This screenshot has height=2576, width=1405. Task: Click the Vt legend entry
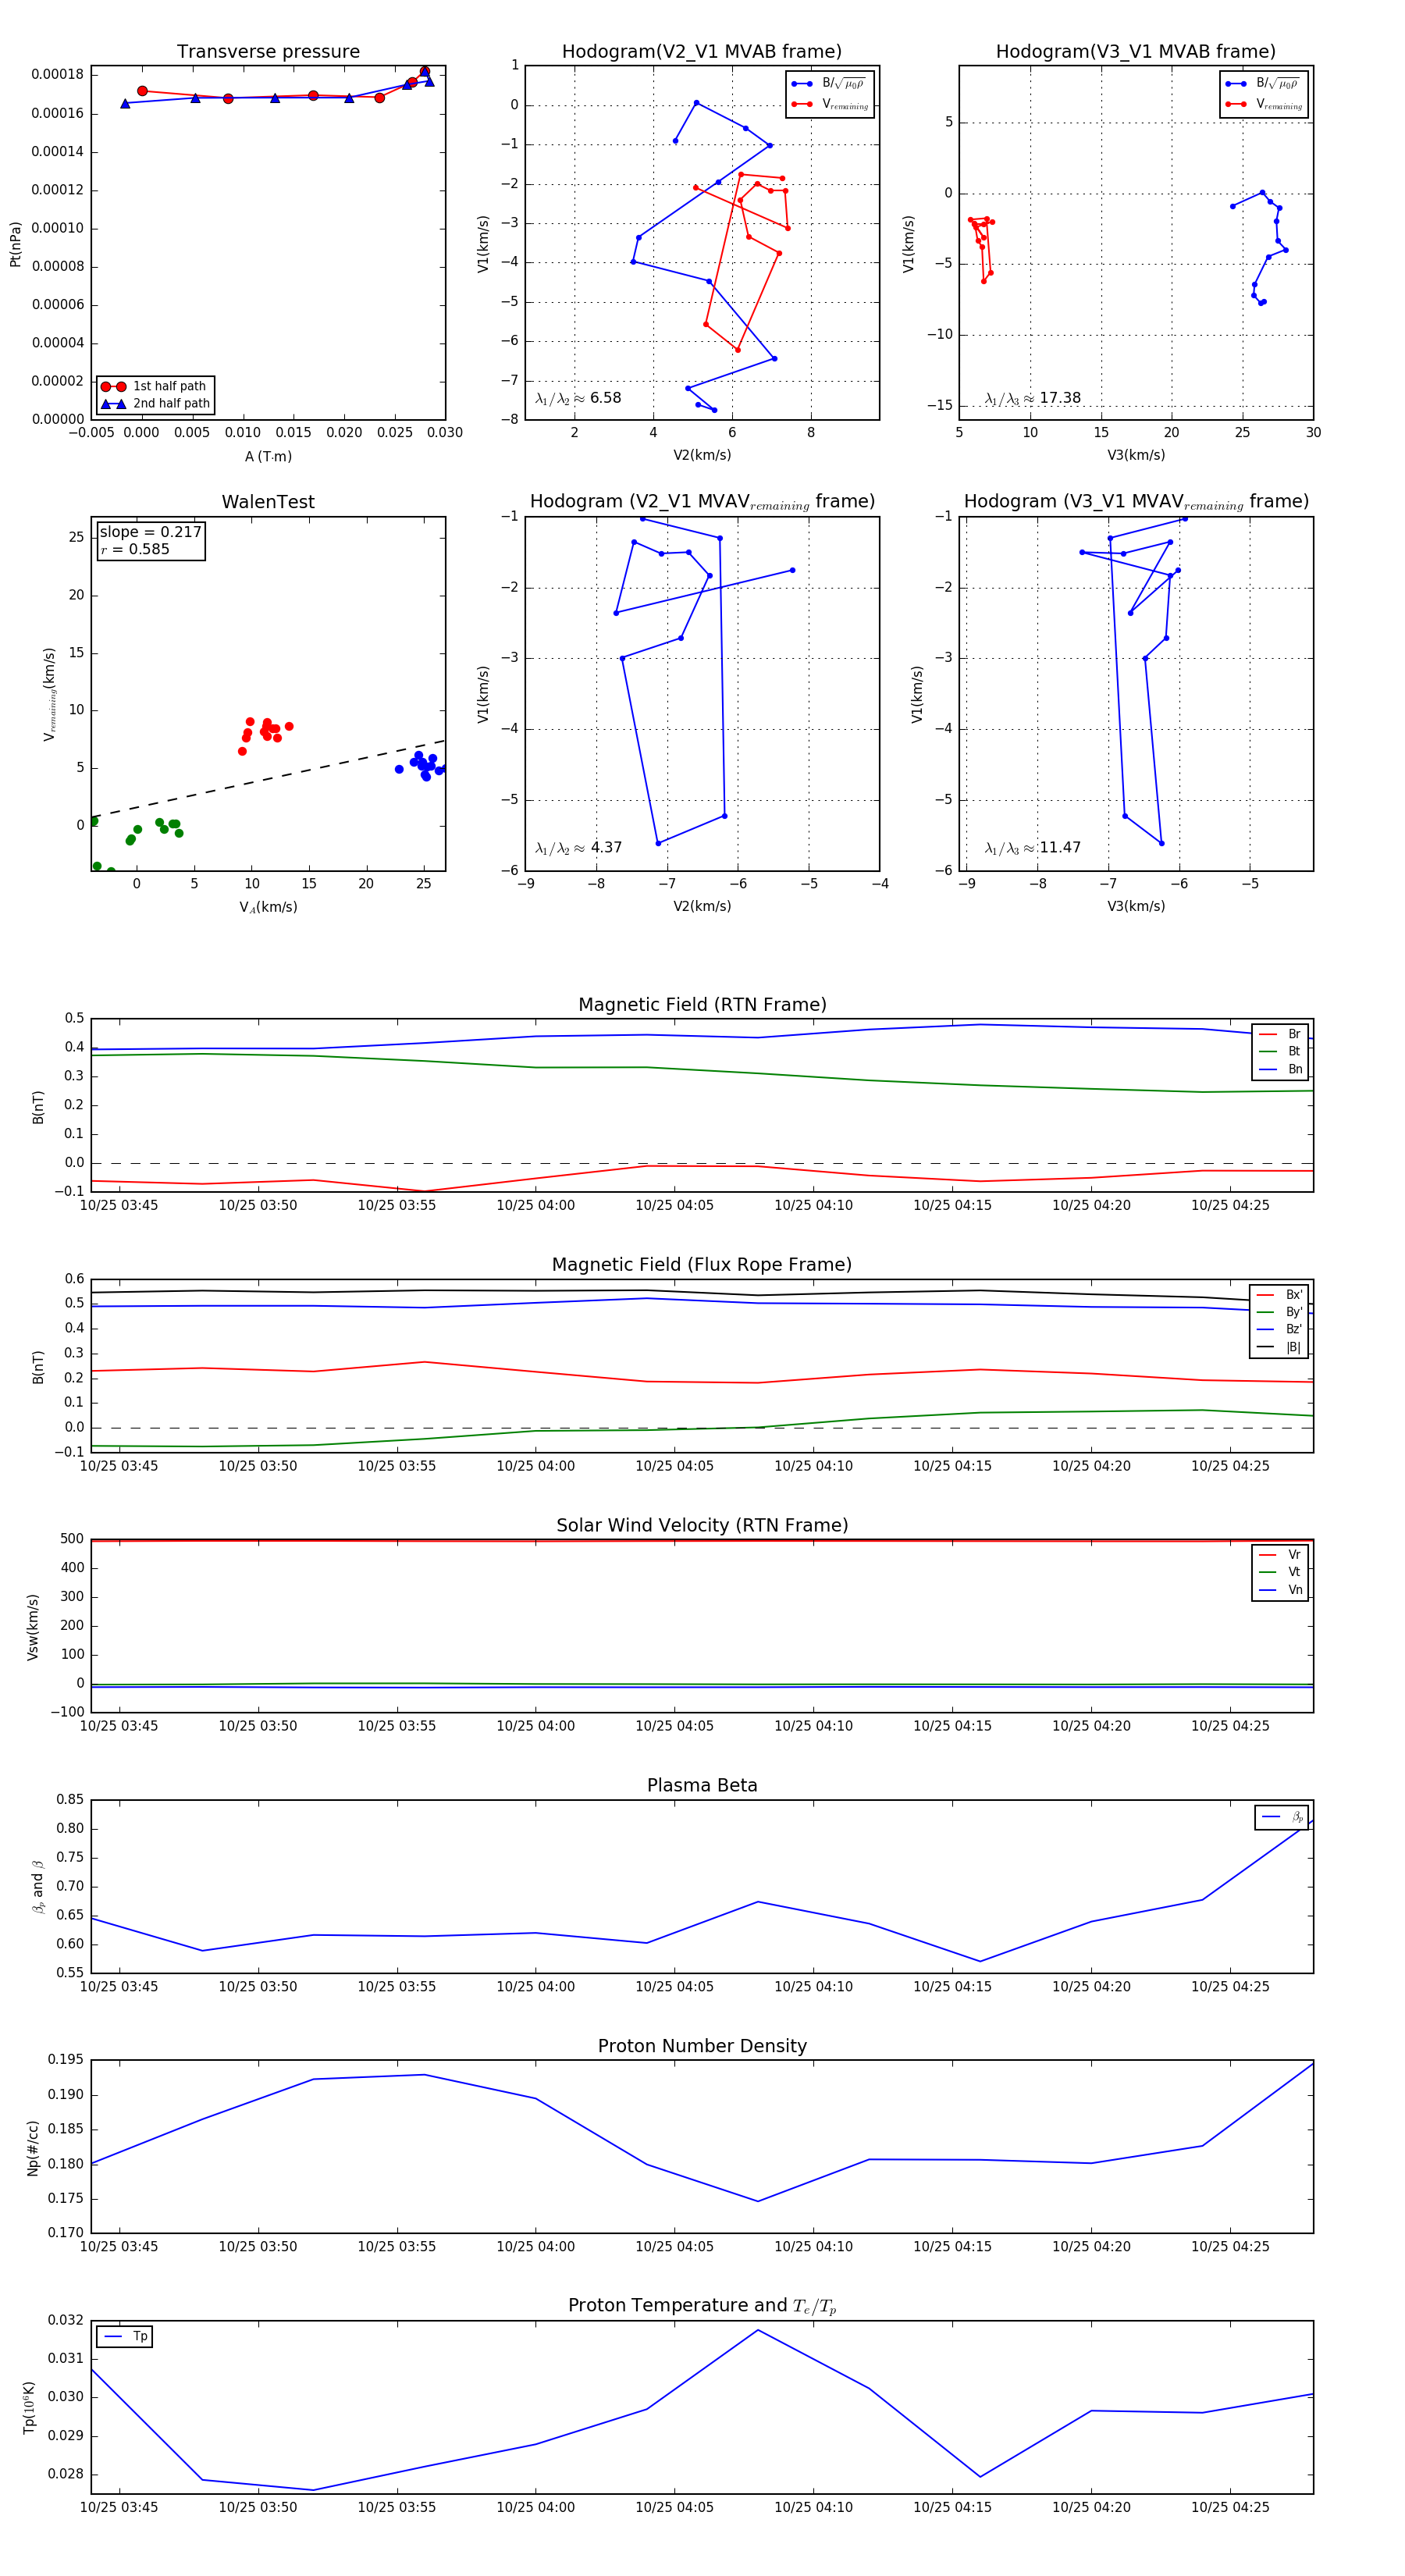click(x=1280, y=1572)
